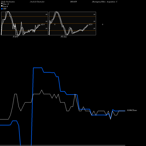The image size is (146, 146).
Task: Click the 20 level label in FULL chart
Action: [x=94, y=28]
